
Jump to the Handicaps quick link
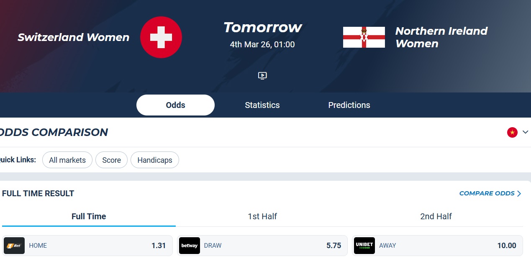(x=155, y=160)
